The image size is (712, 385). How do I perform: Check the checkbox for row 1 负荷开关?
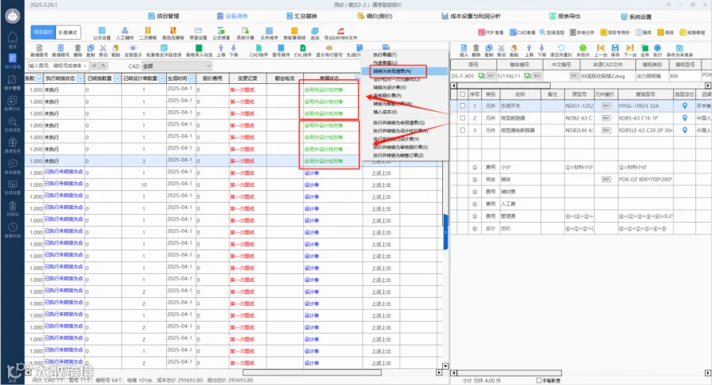[x=462, y=105]
